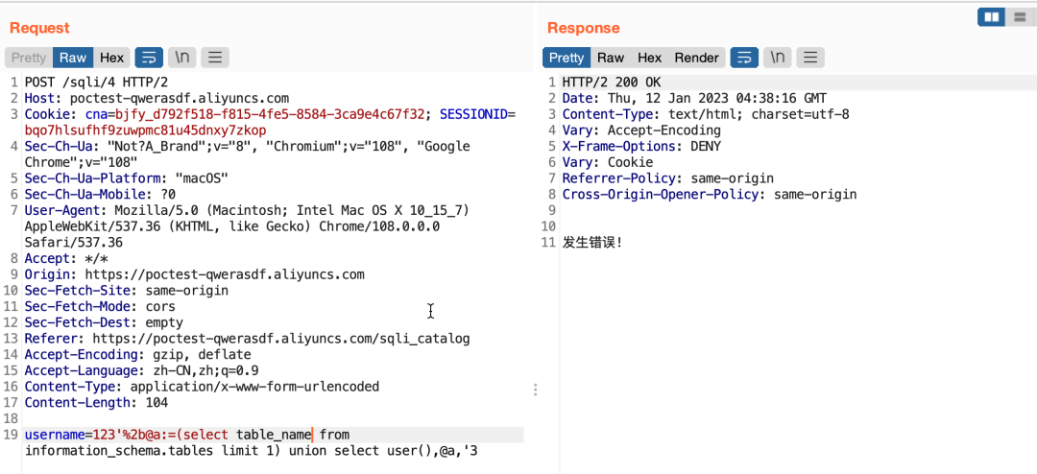This screenshot has width=1037, height=474.
Task: Toggle word wrap icon in Response panel
Action: (x=744, y=58)
